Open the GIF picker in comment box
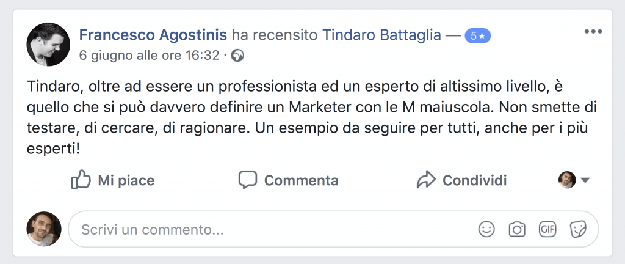This screenshot has width=625, height=264. point(547,229)
